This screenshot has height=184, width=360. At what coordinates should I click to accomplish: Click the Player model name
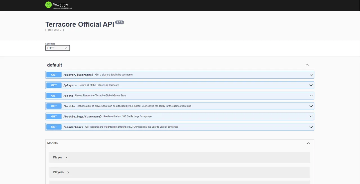[x=57, y=158]
